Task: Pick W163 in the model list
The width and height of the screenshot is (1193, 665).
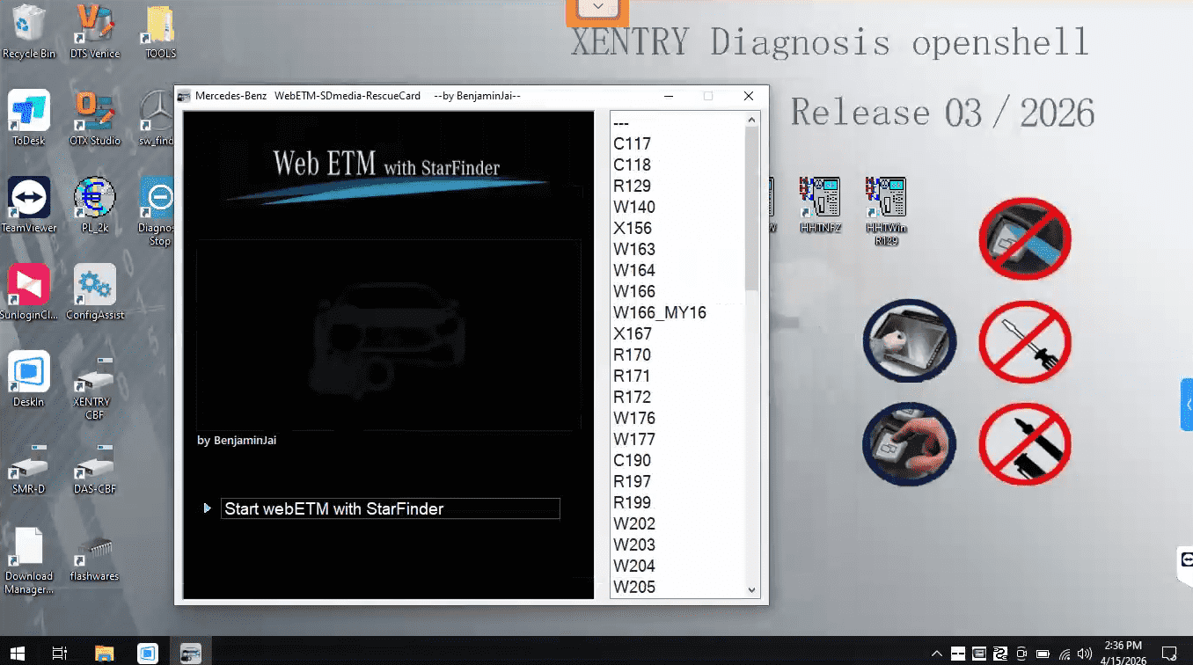Action: (677, 249)
